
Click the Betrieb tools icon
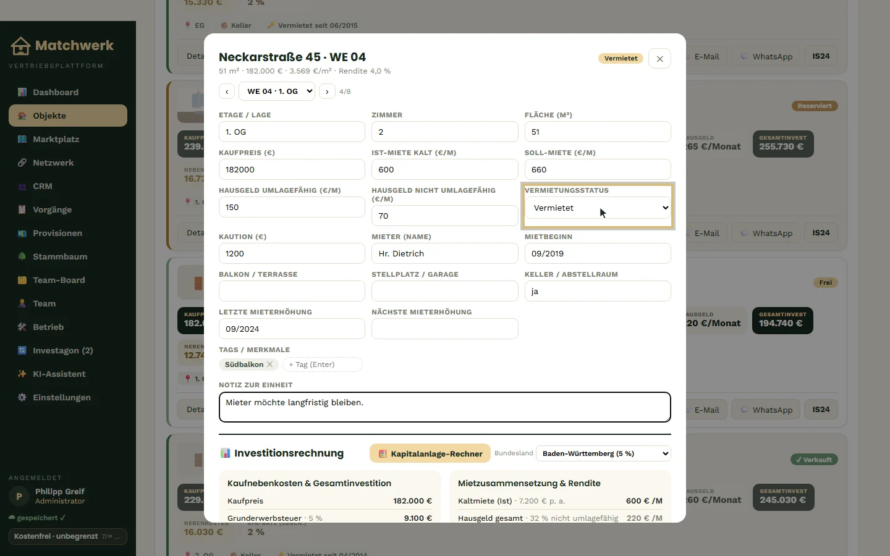pos(22,327)
